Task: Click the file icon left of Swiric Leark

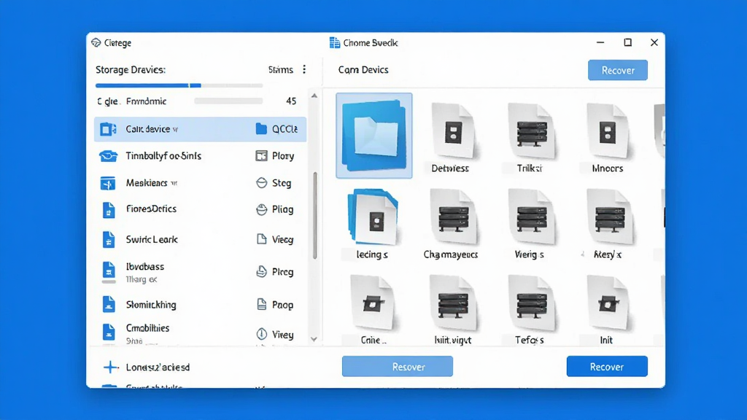Action: (x=109, y=239)
